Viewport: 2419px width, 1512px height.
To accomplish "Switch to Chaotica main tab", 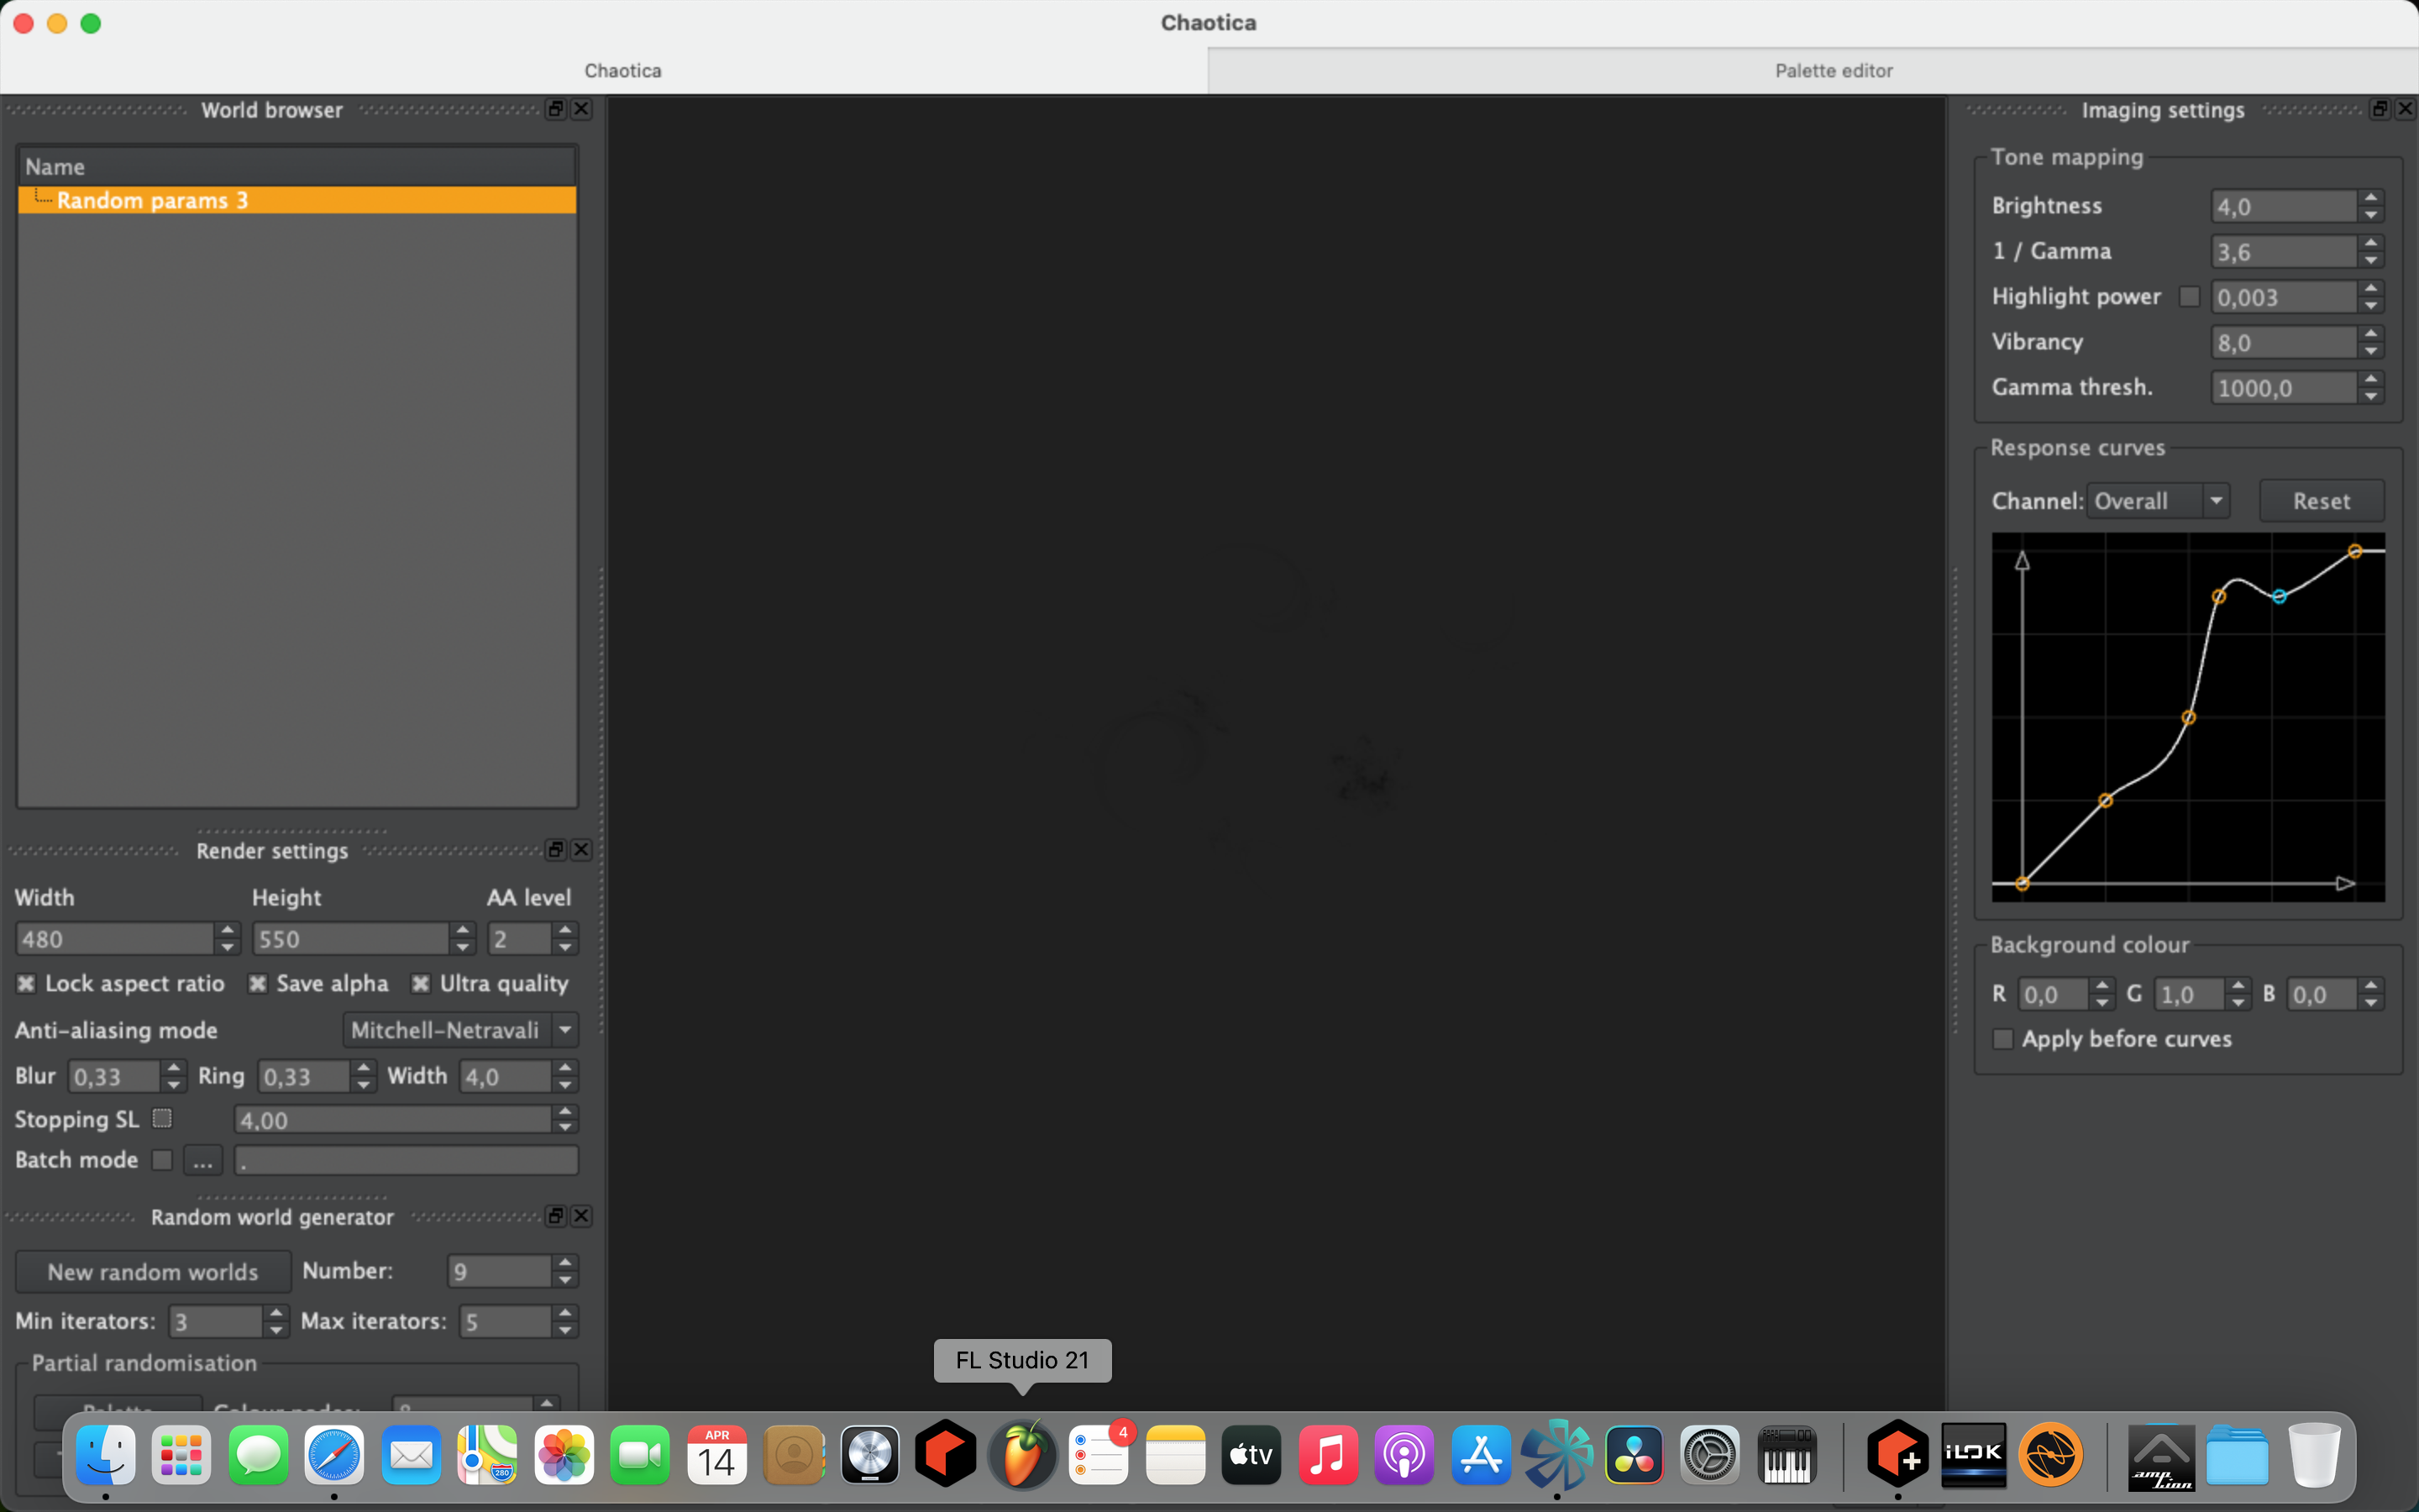I will pyautogui.click(x=623, y=70).
